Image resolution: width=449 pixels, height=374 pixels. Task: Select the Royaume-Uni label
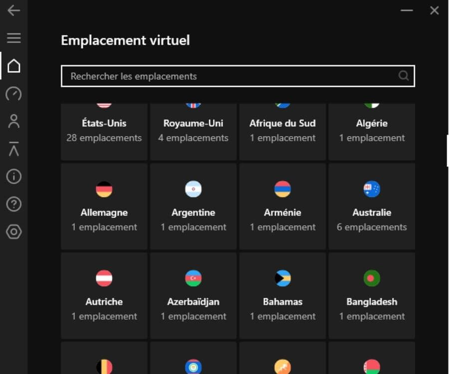click(x=193, y=123)
